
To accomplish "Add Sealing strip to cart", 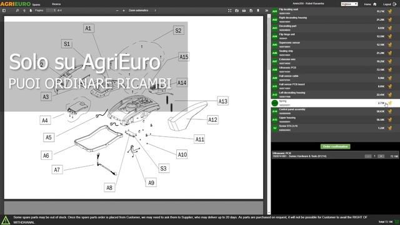I will (x=390, y=53).
